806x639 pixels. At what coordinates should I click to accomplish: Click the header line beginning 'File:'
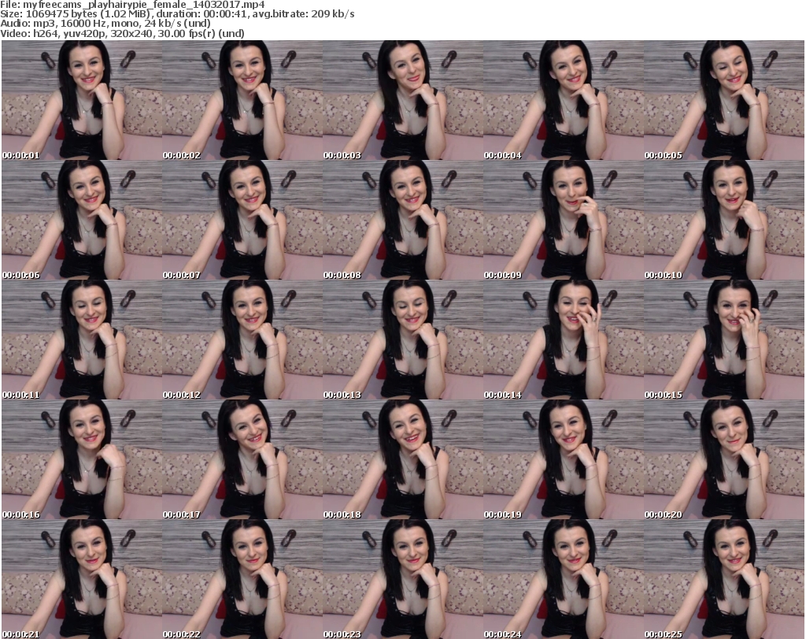pyautogui.click(x=132, y=5)
